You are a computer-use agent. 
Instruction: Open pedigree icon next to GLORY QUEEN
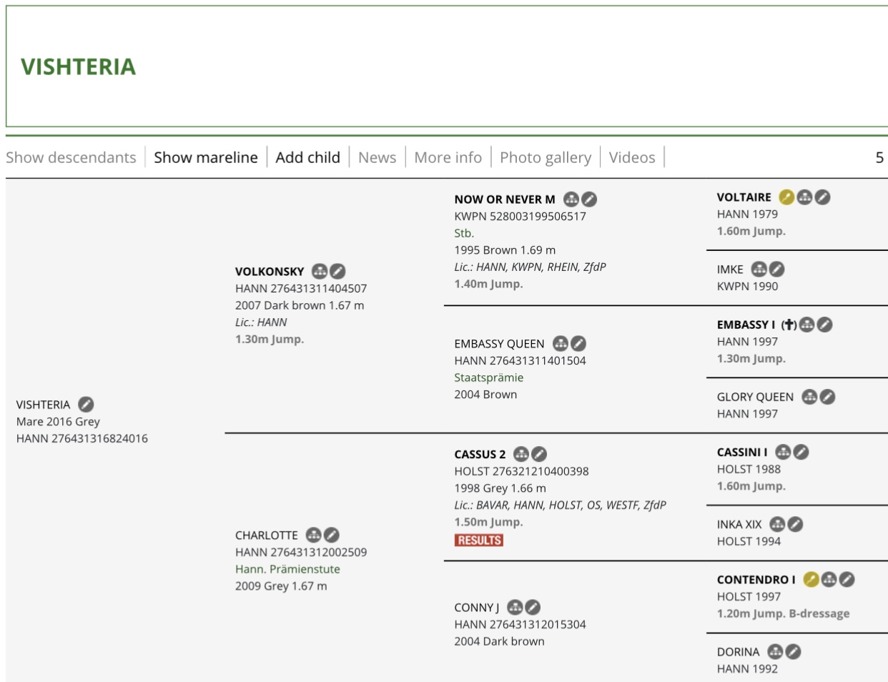809,397
